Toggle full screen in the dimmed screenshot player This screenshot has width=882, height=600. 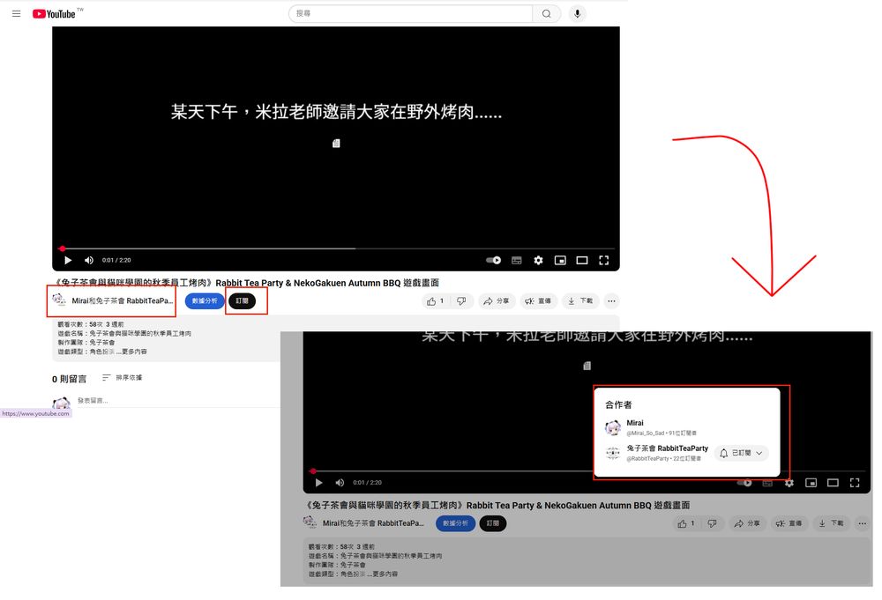(x=855, y=483)
